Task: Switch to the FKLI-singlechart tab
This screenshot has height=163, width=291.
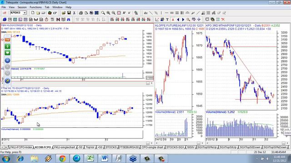Action: (x=65, y=147)
